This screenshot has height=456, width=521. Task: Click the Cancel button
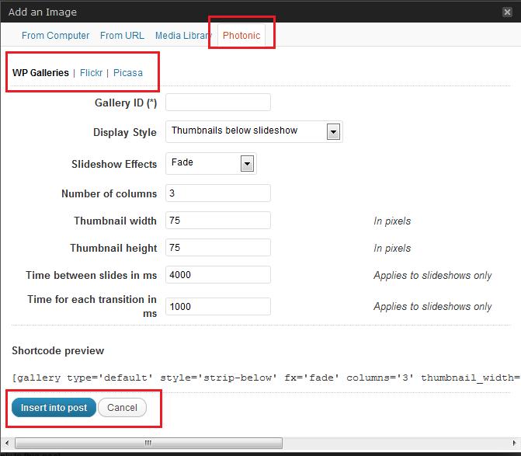(122, 408)
